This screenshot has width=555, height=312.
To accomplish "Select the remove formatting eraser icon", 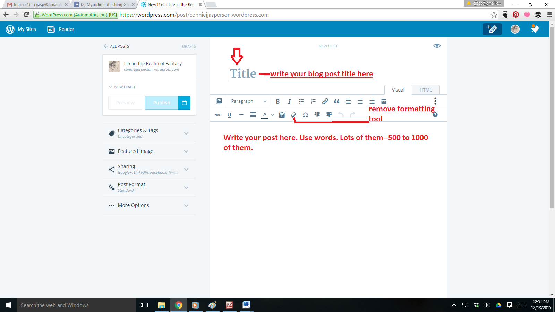I will 293,115.
